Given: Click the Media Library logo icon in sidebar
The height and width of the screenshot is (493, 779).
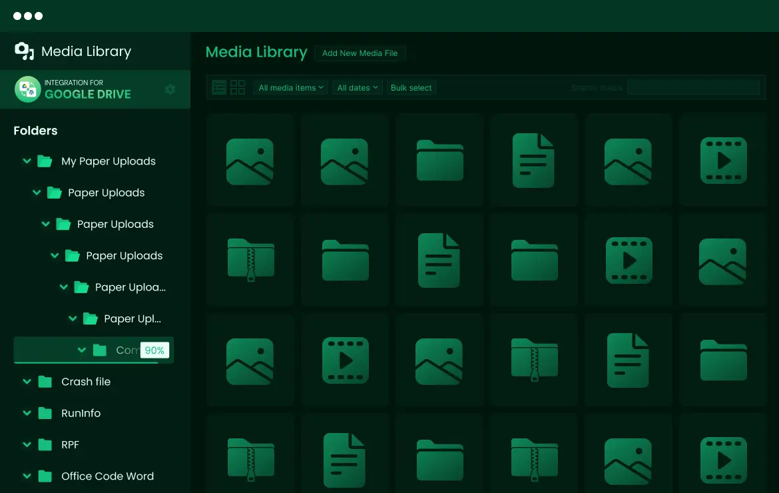Looking at the screenshot, I should 25,51.
